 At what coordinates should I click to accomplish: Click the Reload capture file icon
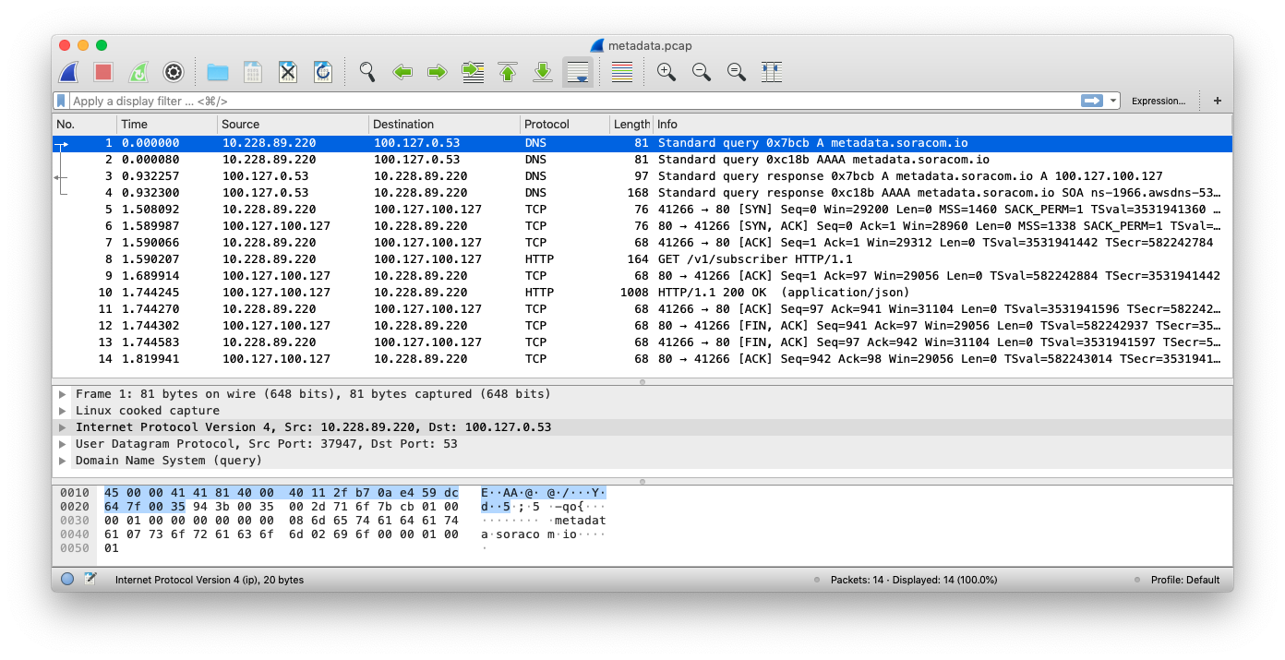pyautogui.click(x=322, y=72)
